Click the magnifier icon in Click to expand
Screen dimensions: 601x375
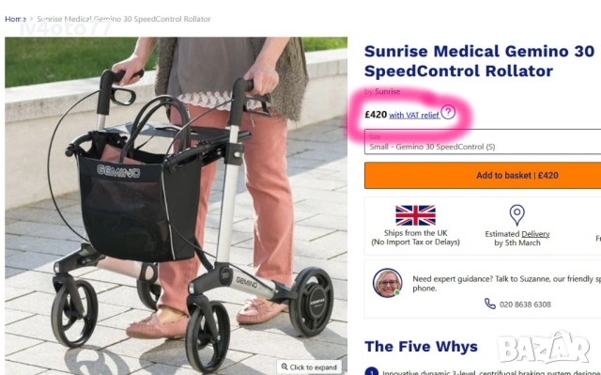click(285, 367)
